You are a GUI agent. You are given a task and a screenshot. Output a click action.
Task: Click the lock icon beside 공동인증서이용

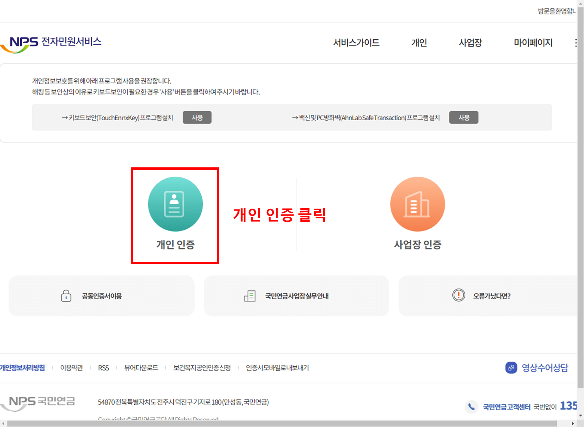click(x=66, y=296)
